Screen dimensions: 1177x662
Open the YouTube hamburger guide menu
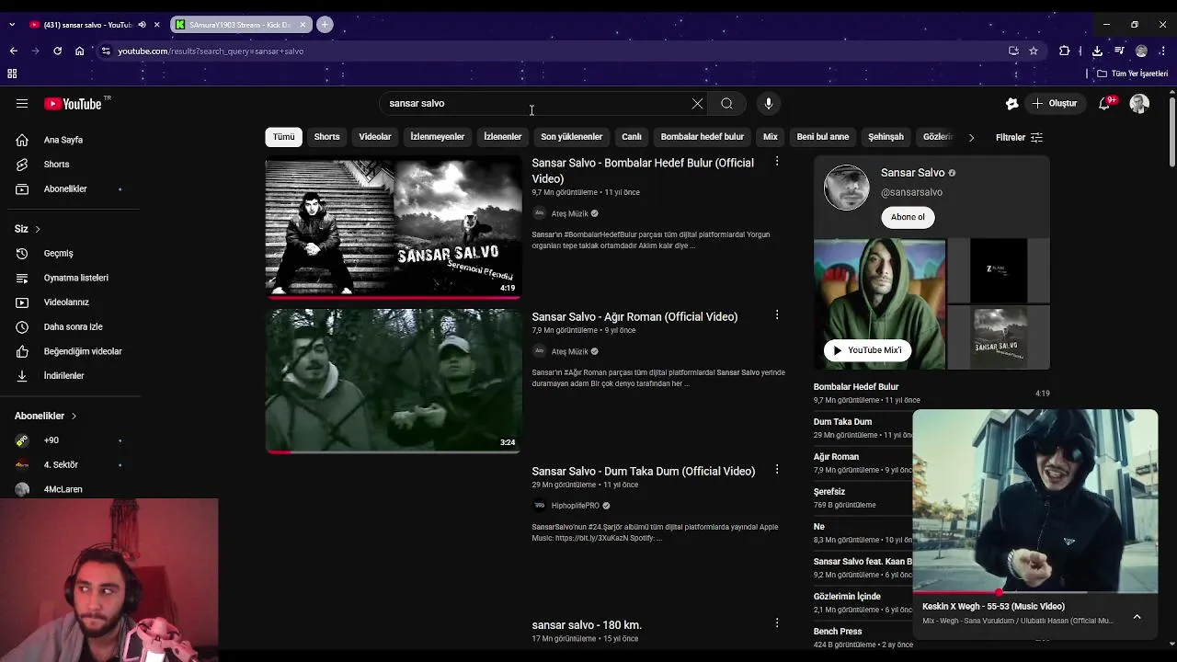click(22, 104)
